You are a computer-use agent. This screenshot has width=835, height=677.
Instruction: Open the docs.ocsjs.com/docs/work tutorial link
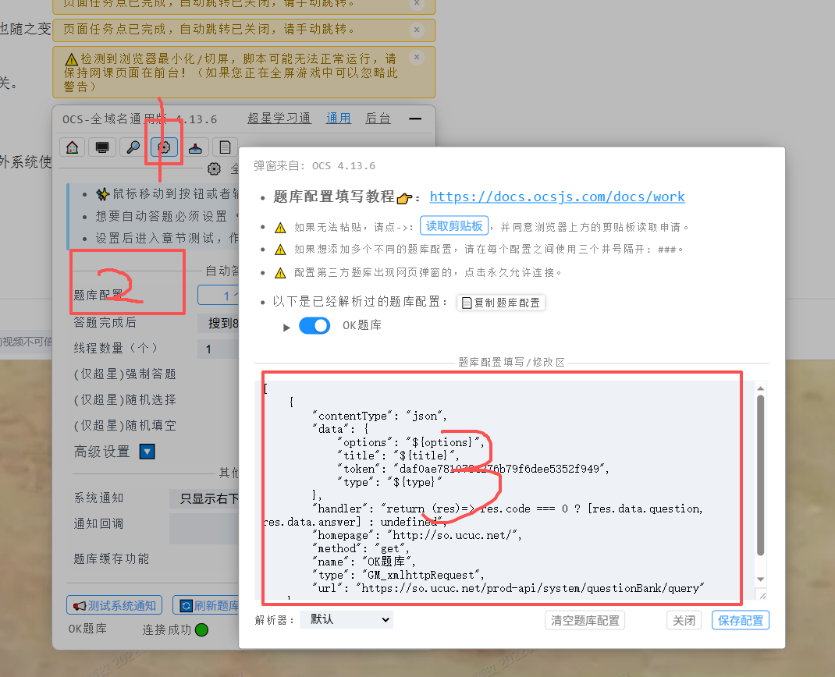coord(557,197)
